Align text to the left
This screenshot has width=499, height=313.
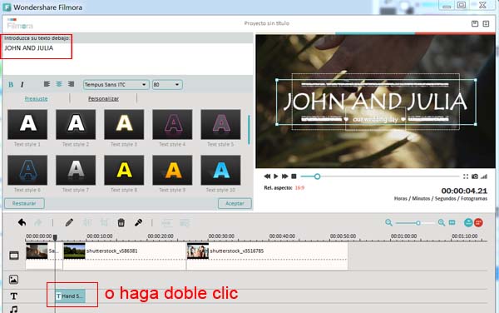(x=47, y=84)
